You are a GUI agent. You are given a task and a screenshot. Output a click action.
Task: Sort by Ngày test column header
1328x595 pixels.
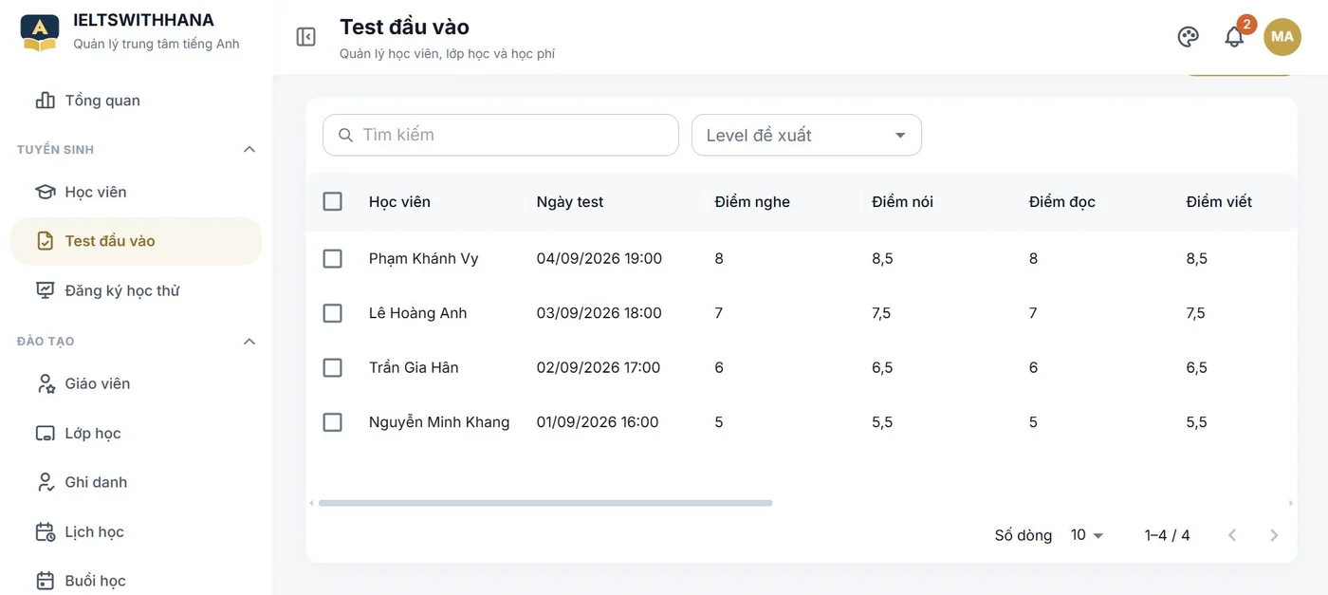[570, 201]
